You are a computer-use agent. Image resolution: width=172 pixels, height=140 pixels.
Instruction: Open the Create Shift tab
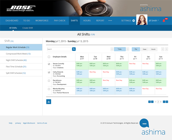pos(28,28)
